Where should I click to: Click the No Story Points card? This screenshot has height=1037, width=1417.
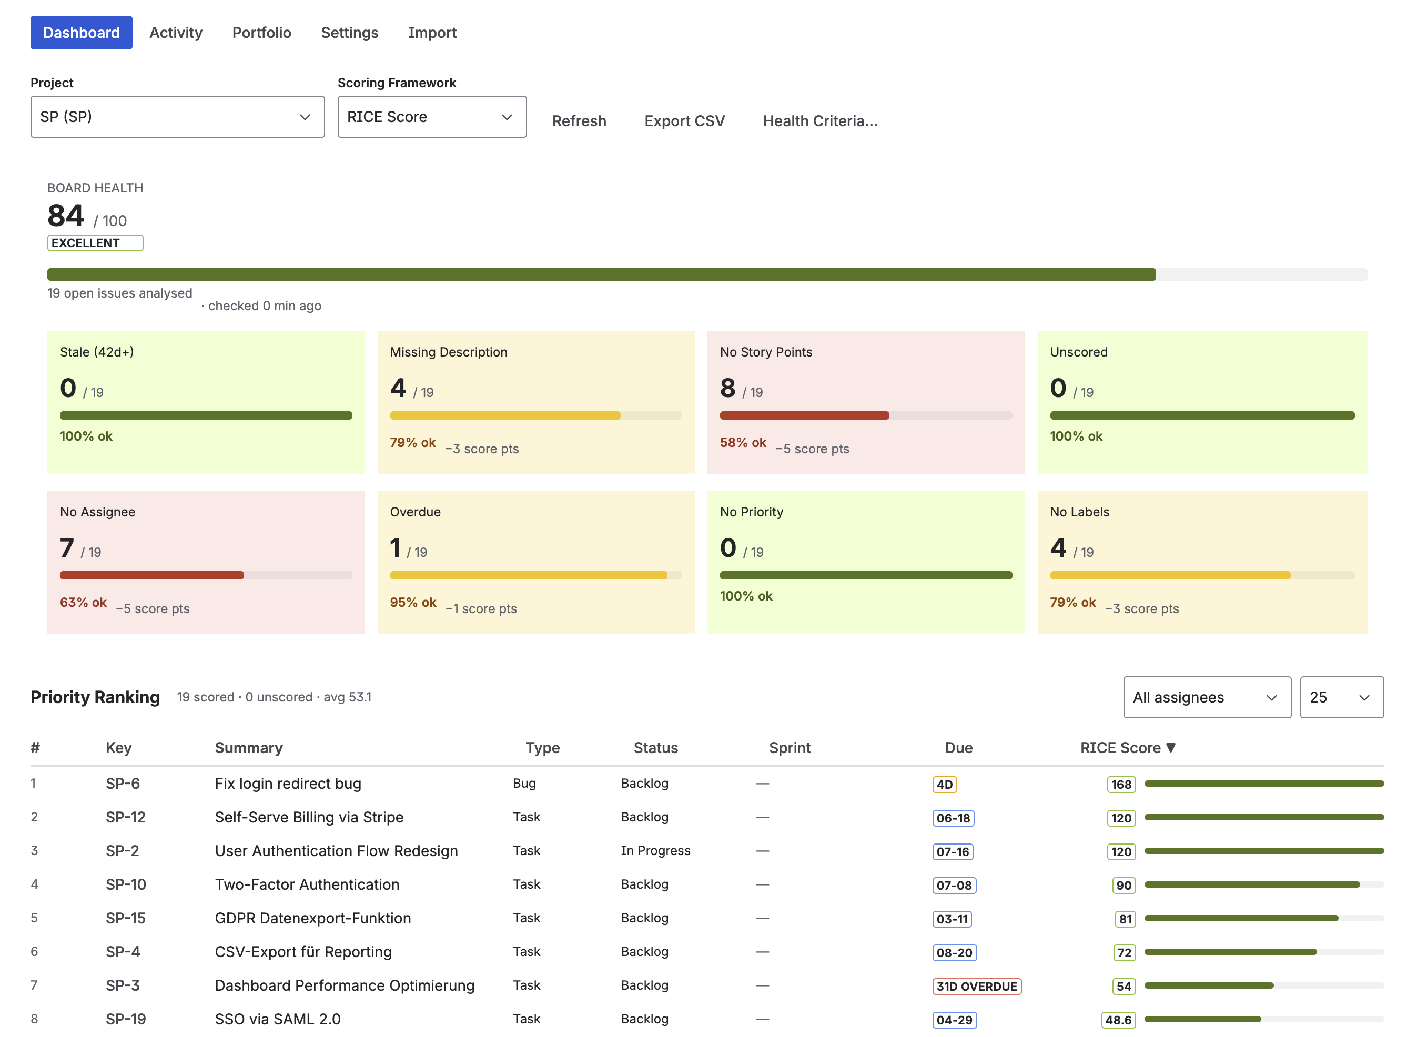click(x=866, y=403)
